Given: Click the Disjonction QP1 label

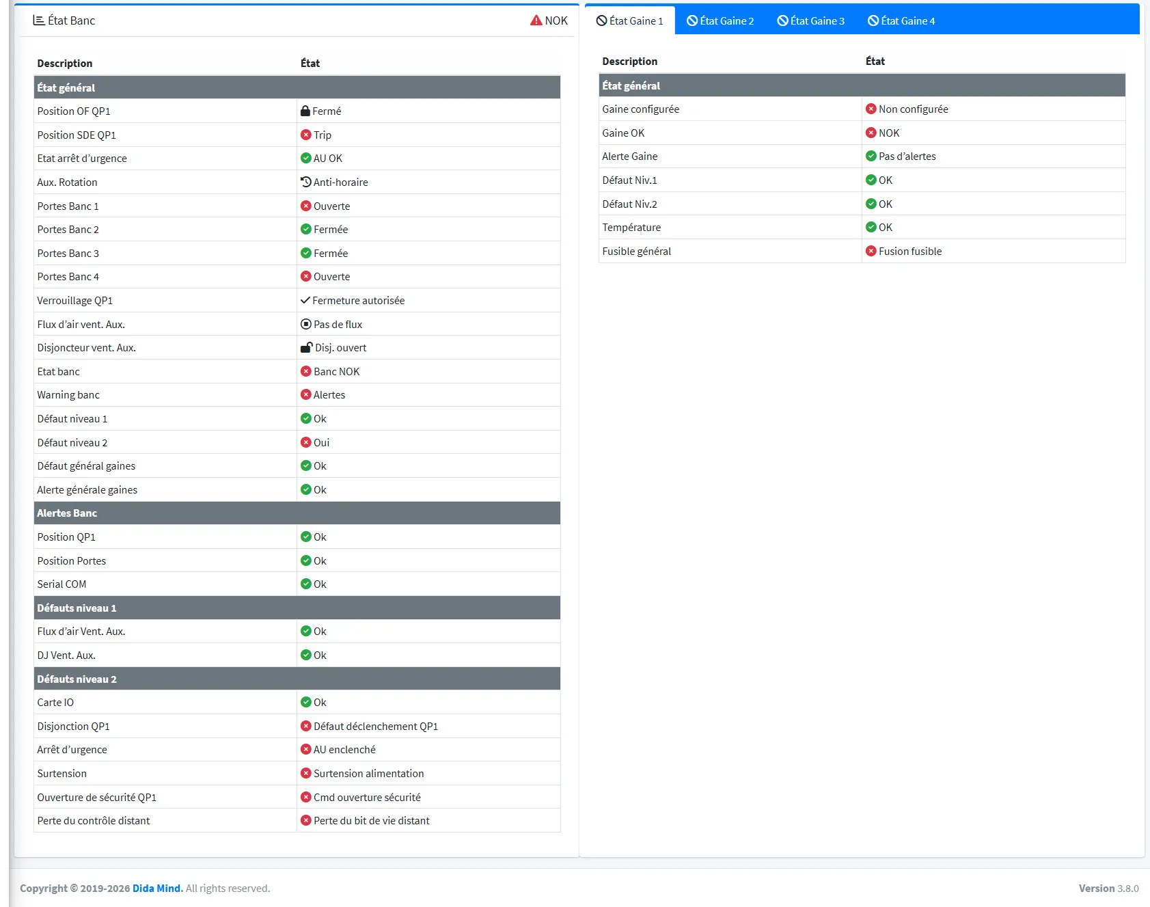Looking at the screenshot, I should pyautogui.click(x=74, y=727).
